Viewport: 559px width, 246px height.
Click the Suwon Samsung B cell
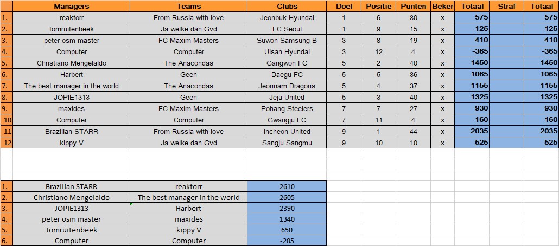[287, 40]
